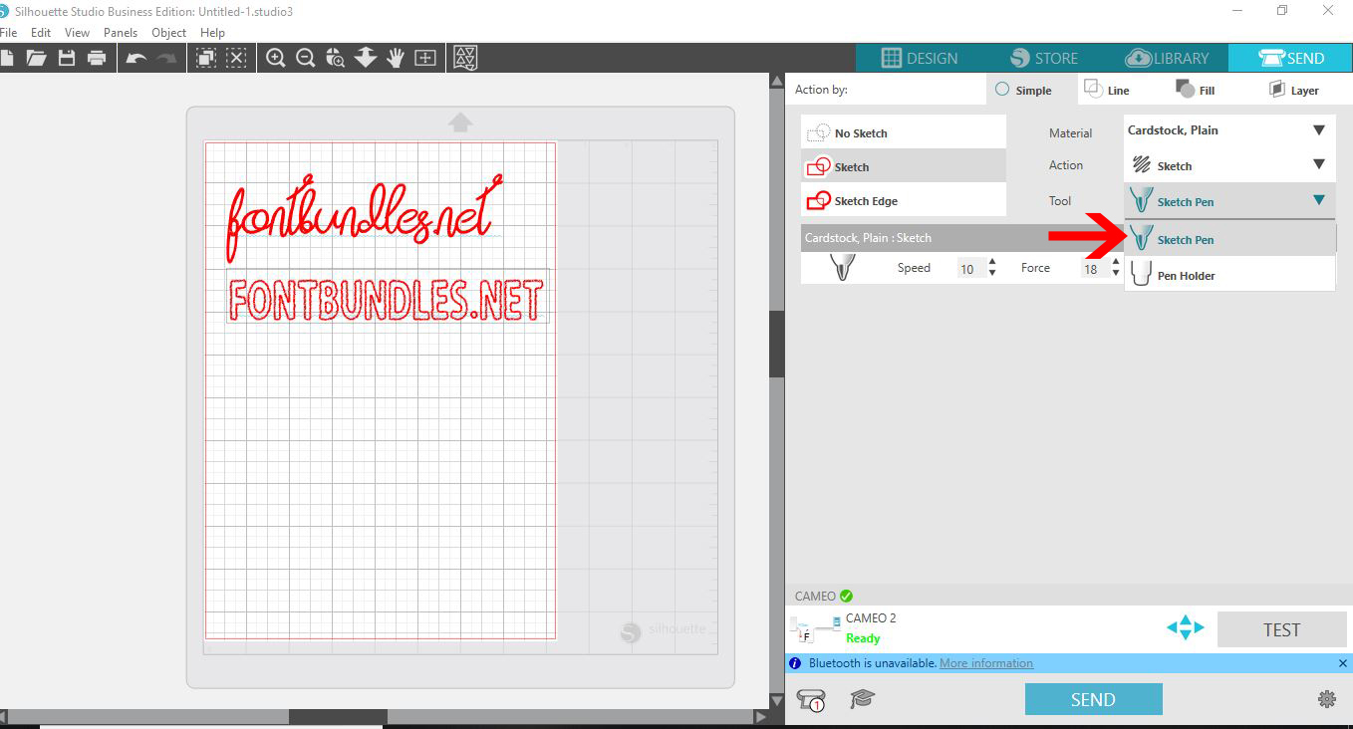Open send settings via the gear icon
Screen dimensions: 1353x729
point(1327,699)
